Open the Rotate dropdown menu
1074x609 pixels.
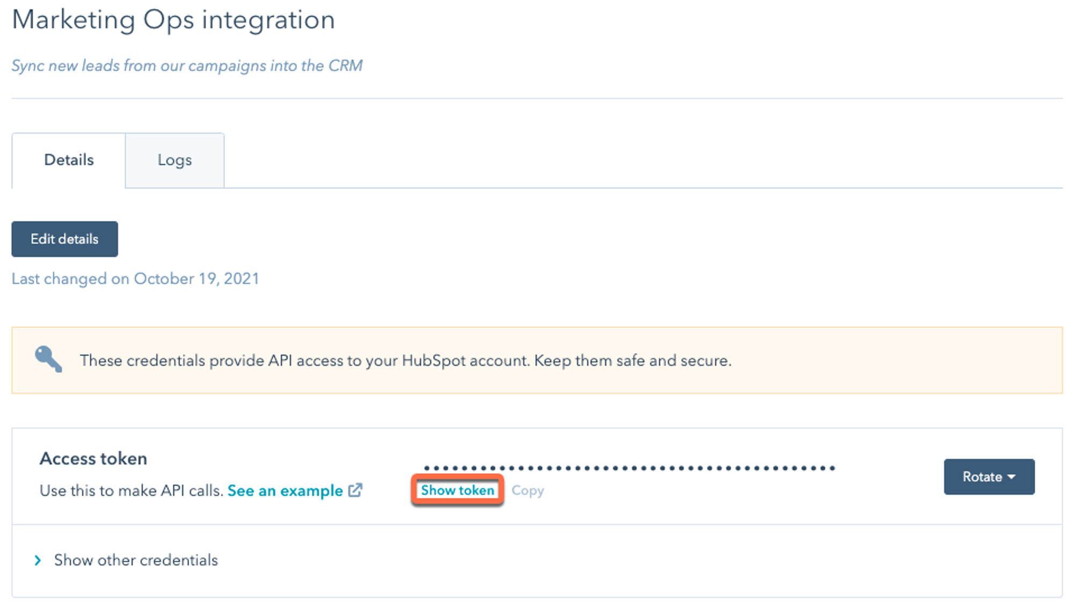coord(989,476)
